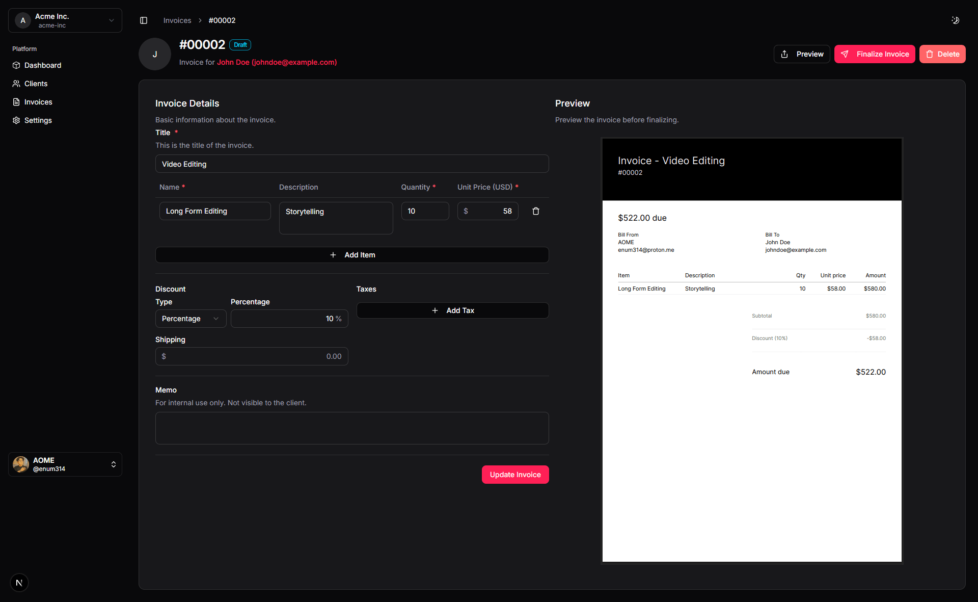Viewport: 978px width, 602px height.
Task: Open the Acme Inc. workspace switcher
Action: tap(65, 20)
